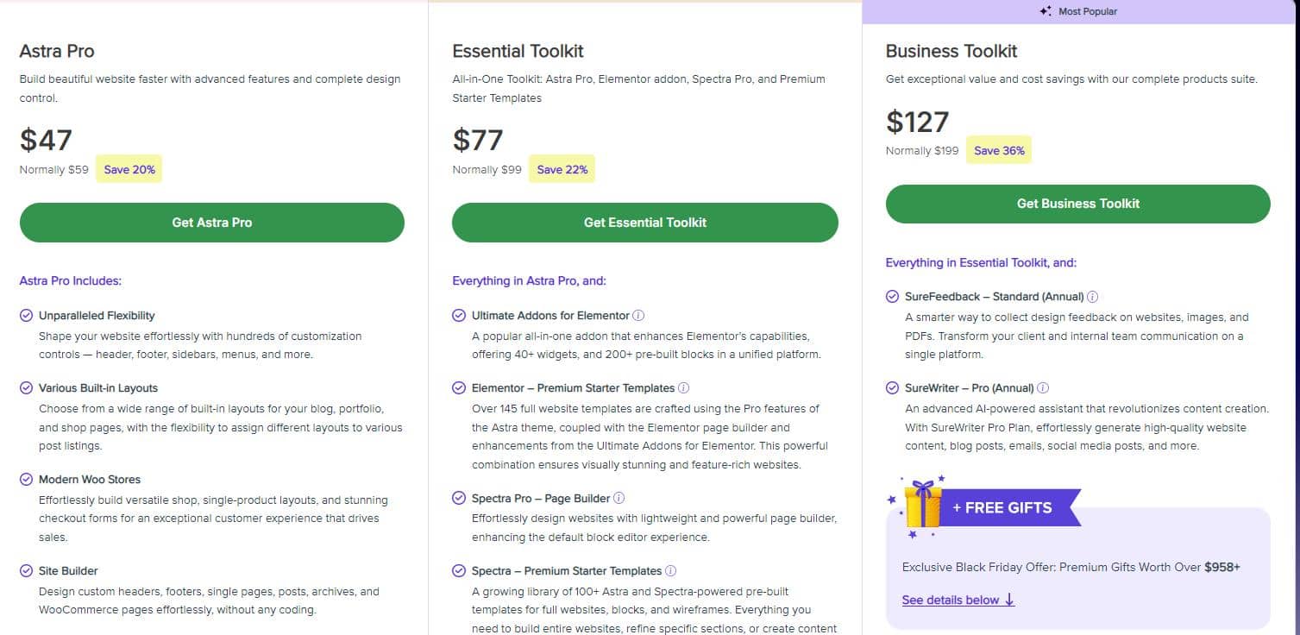Click the Most Popular banner label
This screenshot has width=1300, height=635.
click(x=1087, y=11)
